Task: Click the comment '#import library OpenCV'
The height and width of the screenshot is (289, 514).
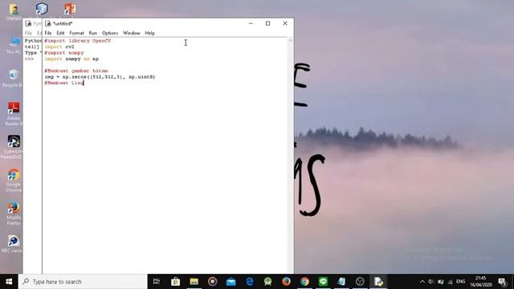Action: [78, 41]
